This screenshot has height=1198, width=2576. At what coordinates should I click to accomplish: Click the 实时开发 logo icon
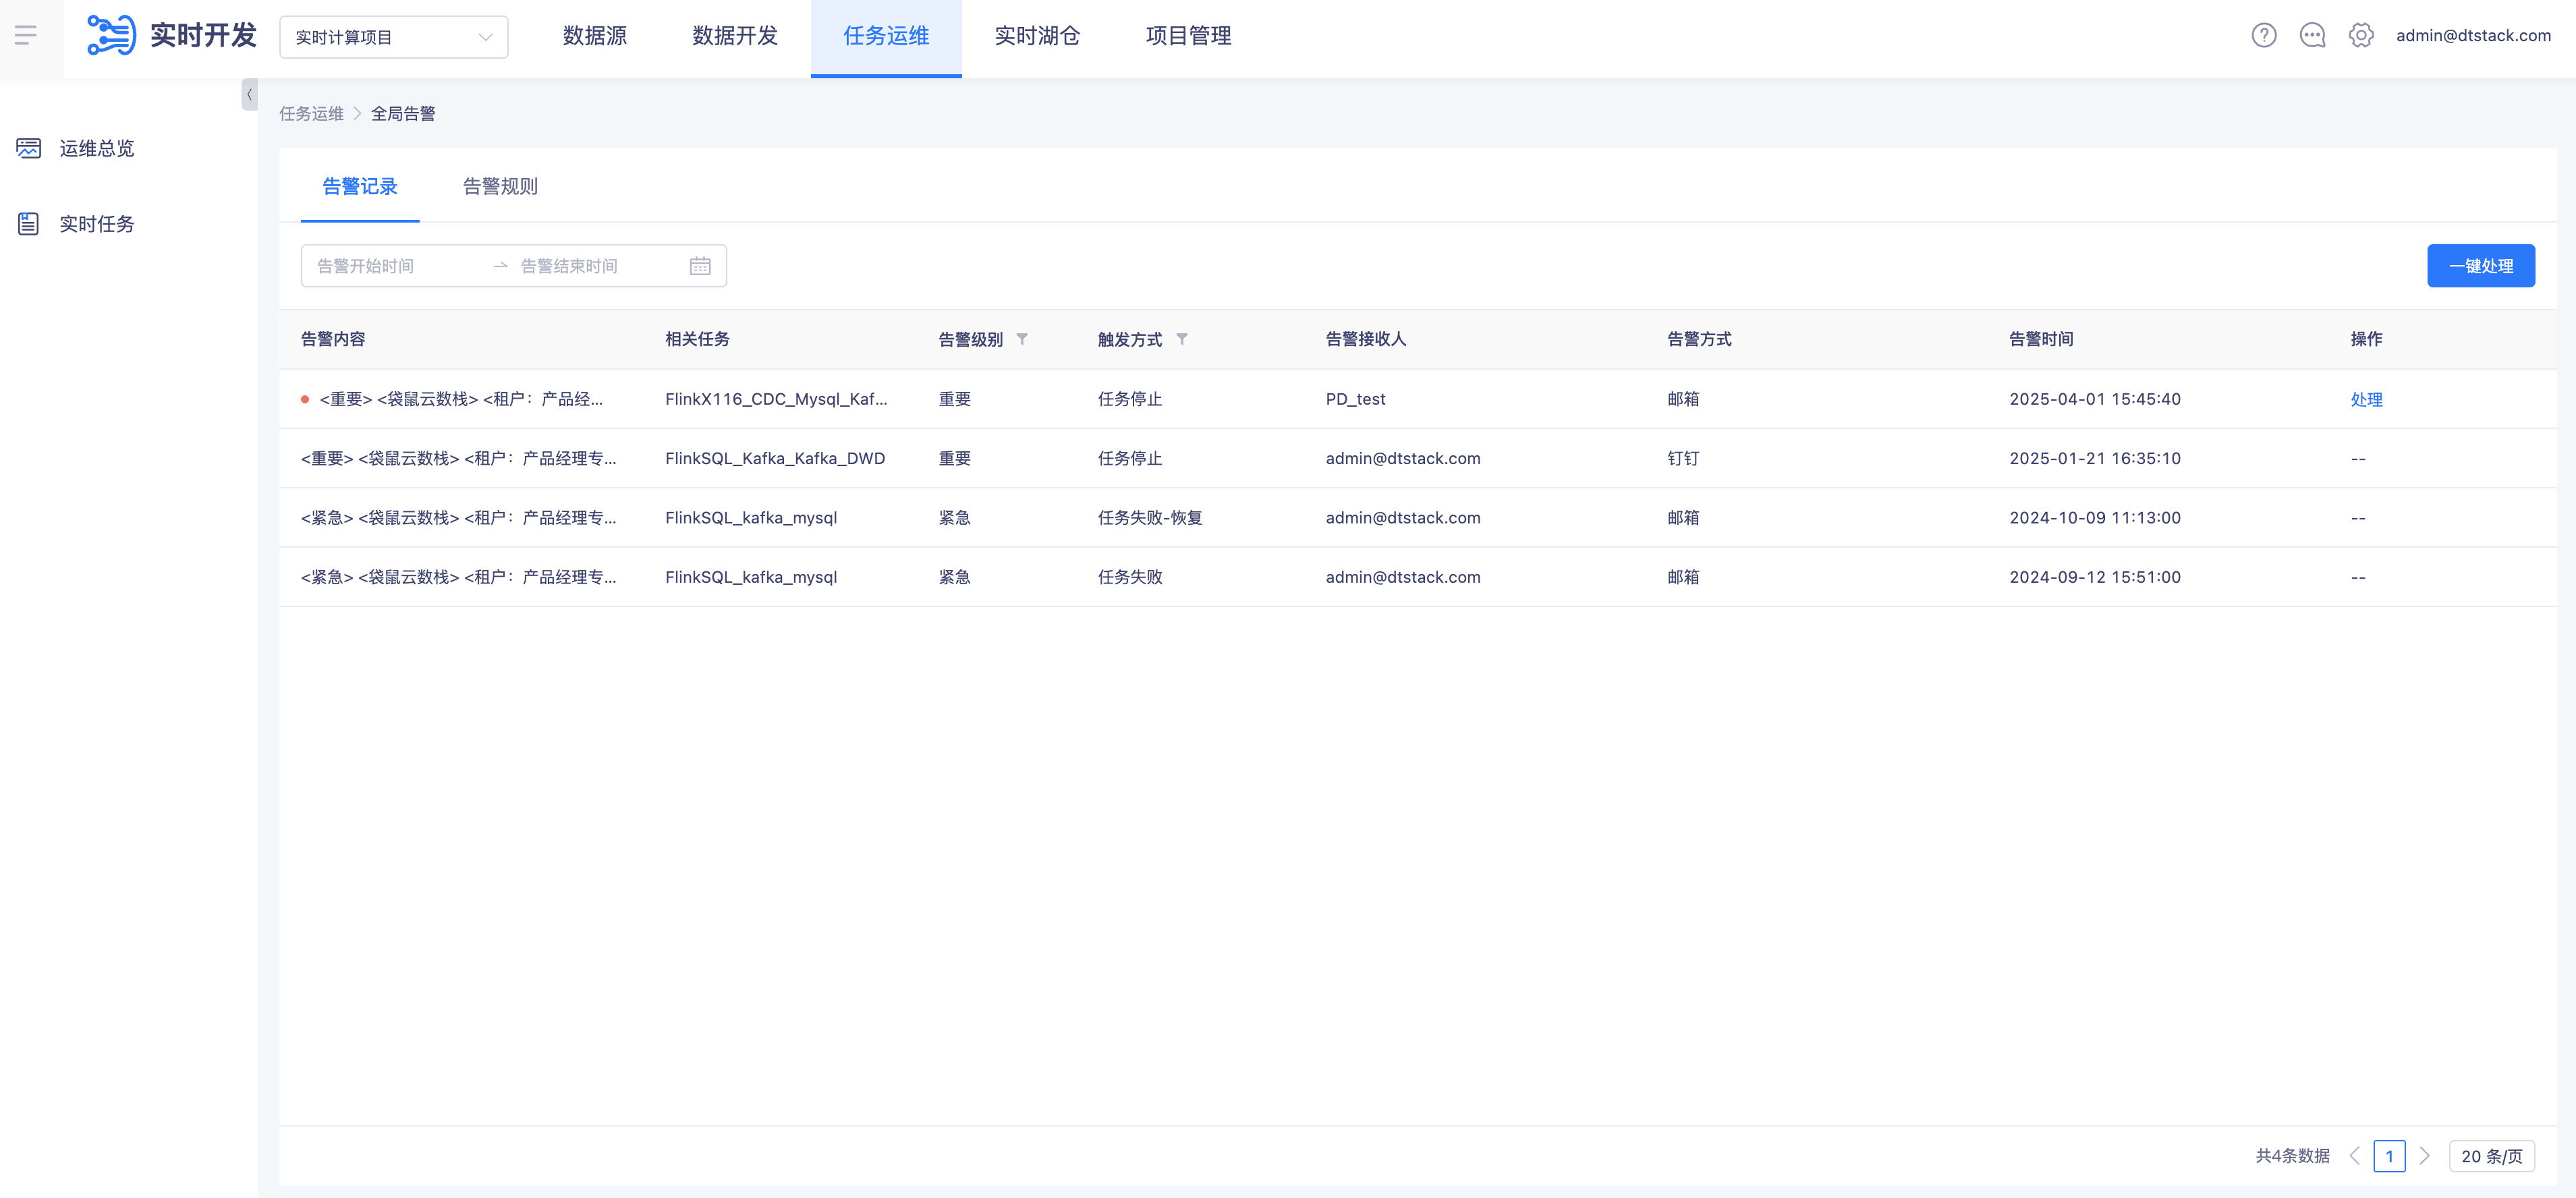tap(111, 36)
